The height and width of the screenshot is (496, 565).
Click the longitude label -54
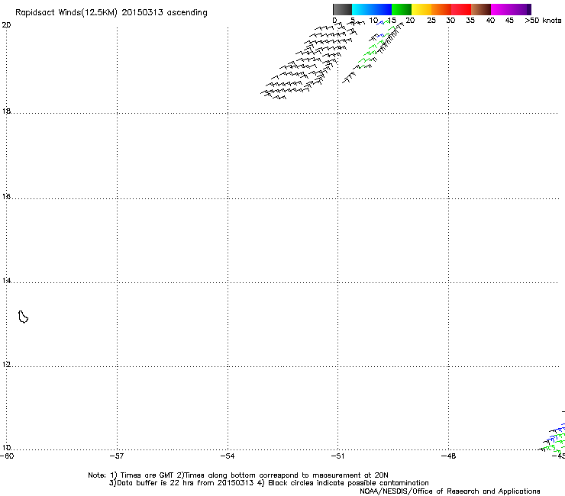click(x=228, y=456)
